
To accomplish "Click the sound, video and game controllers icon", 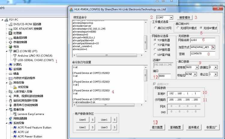I will click(10, 96).
